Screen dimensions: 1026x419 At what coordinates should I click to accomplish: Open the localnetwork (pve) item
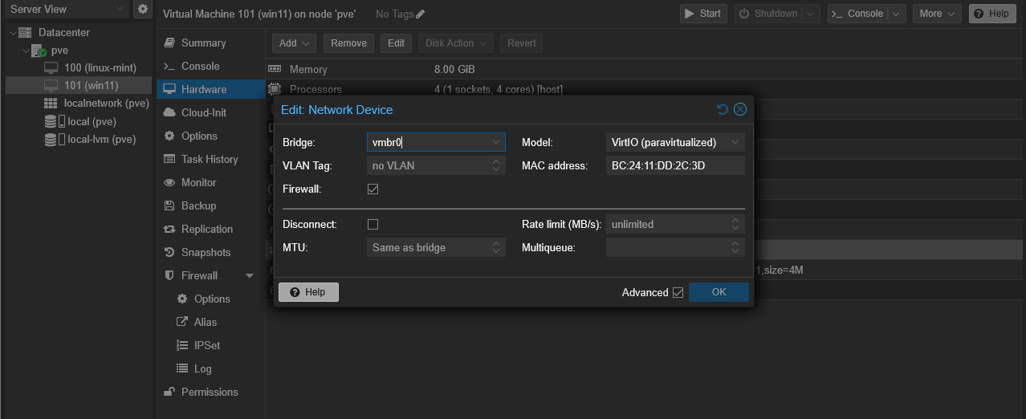coord(106,103)
